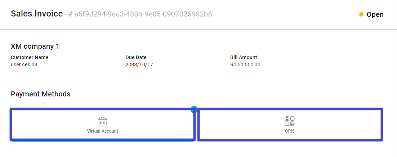The image size is (397, 157).
Task: Click the QRIS QR code icon
Action: point(290,121)
